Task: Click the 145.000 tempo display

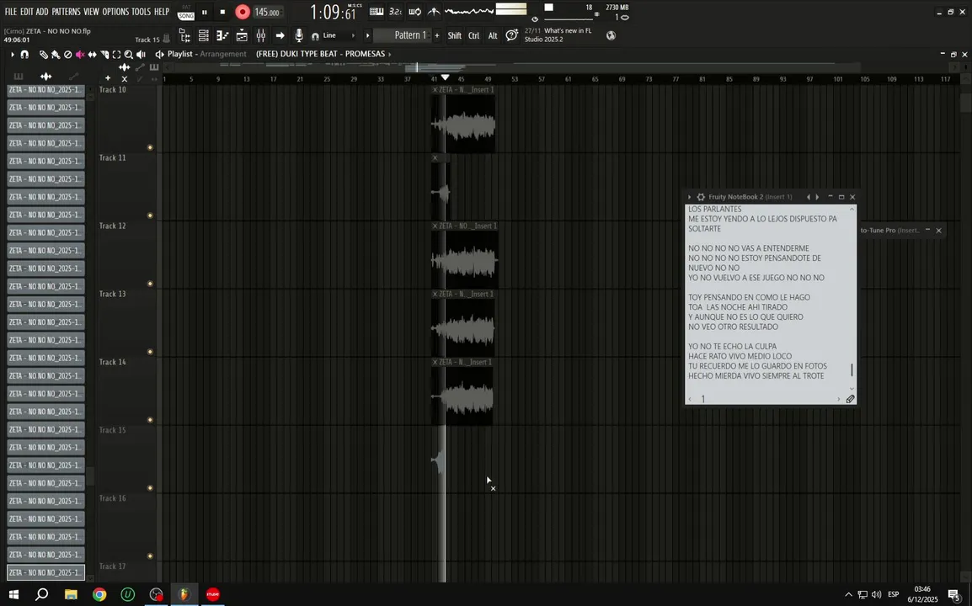Action: [x=267, y=13]
